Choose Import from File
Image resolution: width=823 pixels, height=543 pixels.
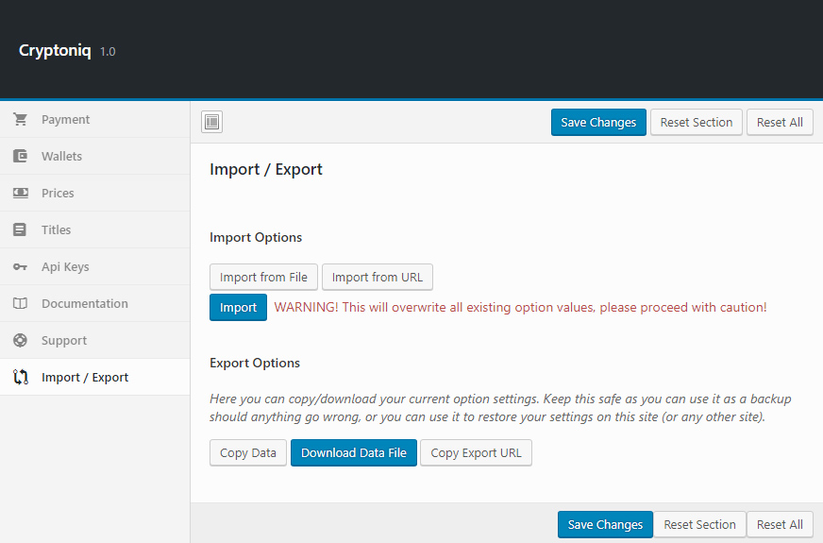263,278
